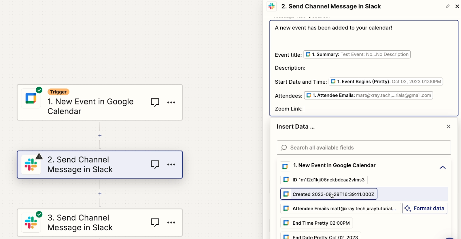Click the Event Begins (Pretty) token
The width and height of the screenshot is (461, 239).
[x=386, y=82]
